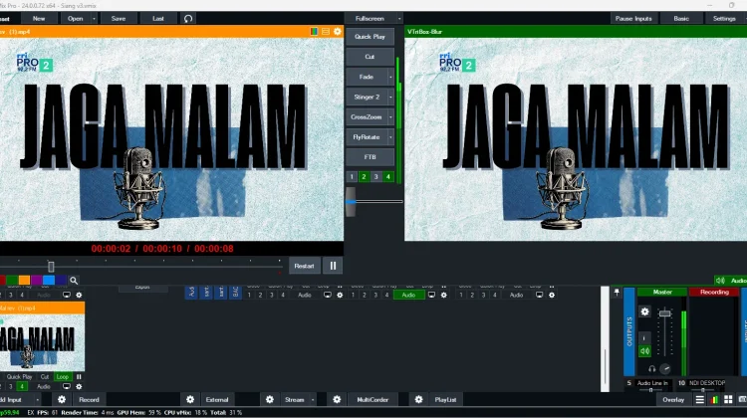Toggle Loop on the JAGA MALAM input

63,376
